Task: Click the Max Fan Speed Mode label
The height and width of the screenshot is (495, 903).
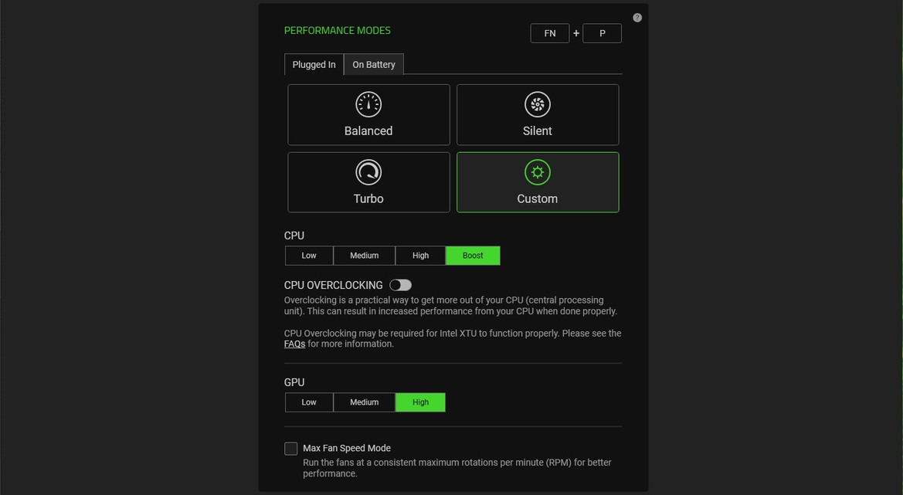Action: (347, 449)
